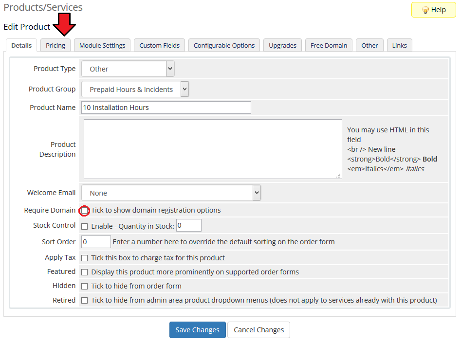Click the '<br /> New line' hint text

pos(371,149)
